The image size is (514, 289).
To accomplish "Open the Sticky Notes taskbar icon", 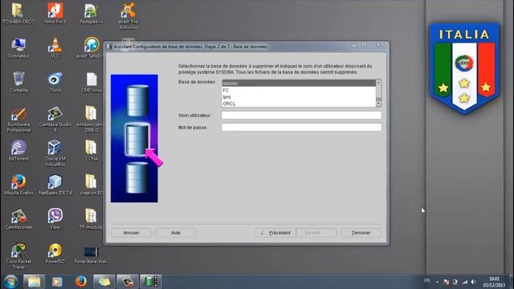I will [x=104, y=282].
